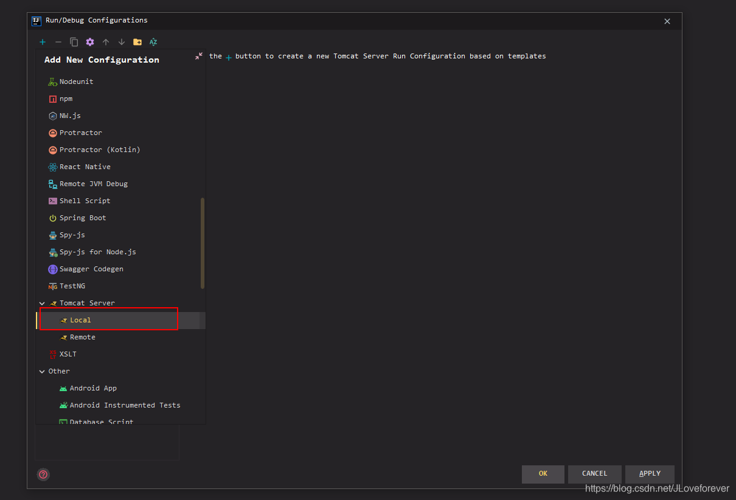This screenshot has height=500, width=736.
Task: Click the IntelliJ logo in title bar
Action: pyautogui.click(x=36, y=21)
